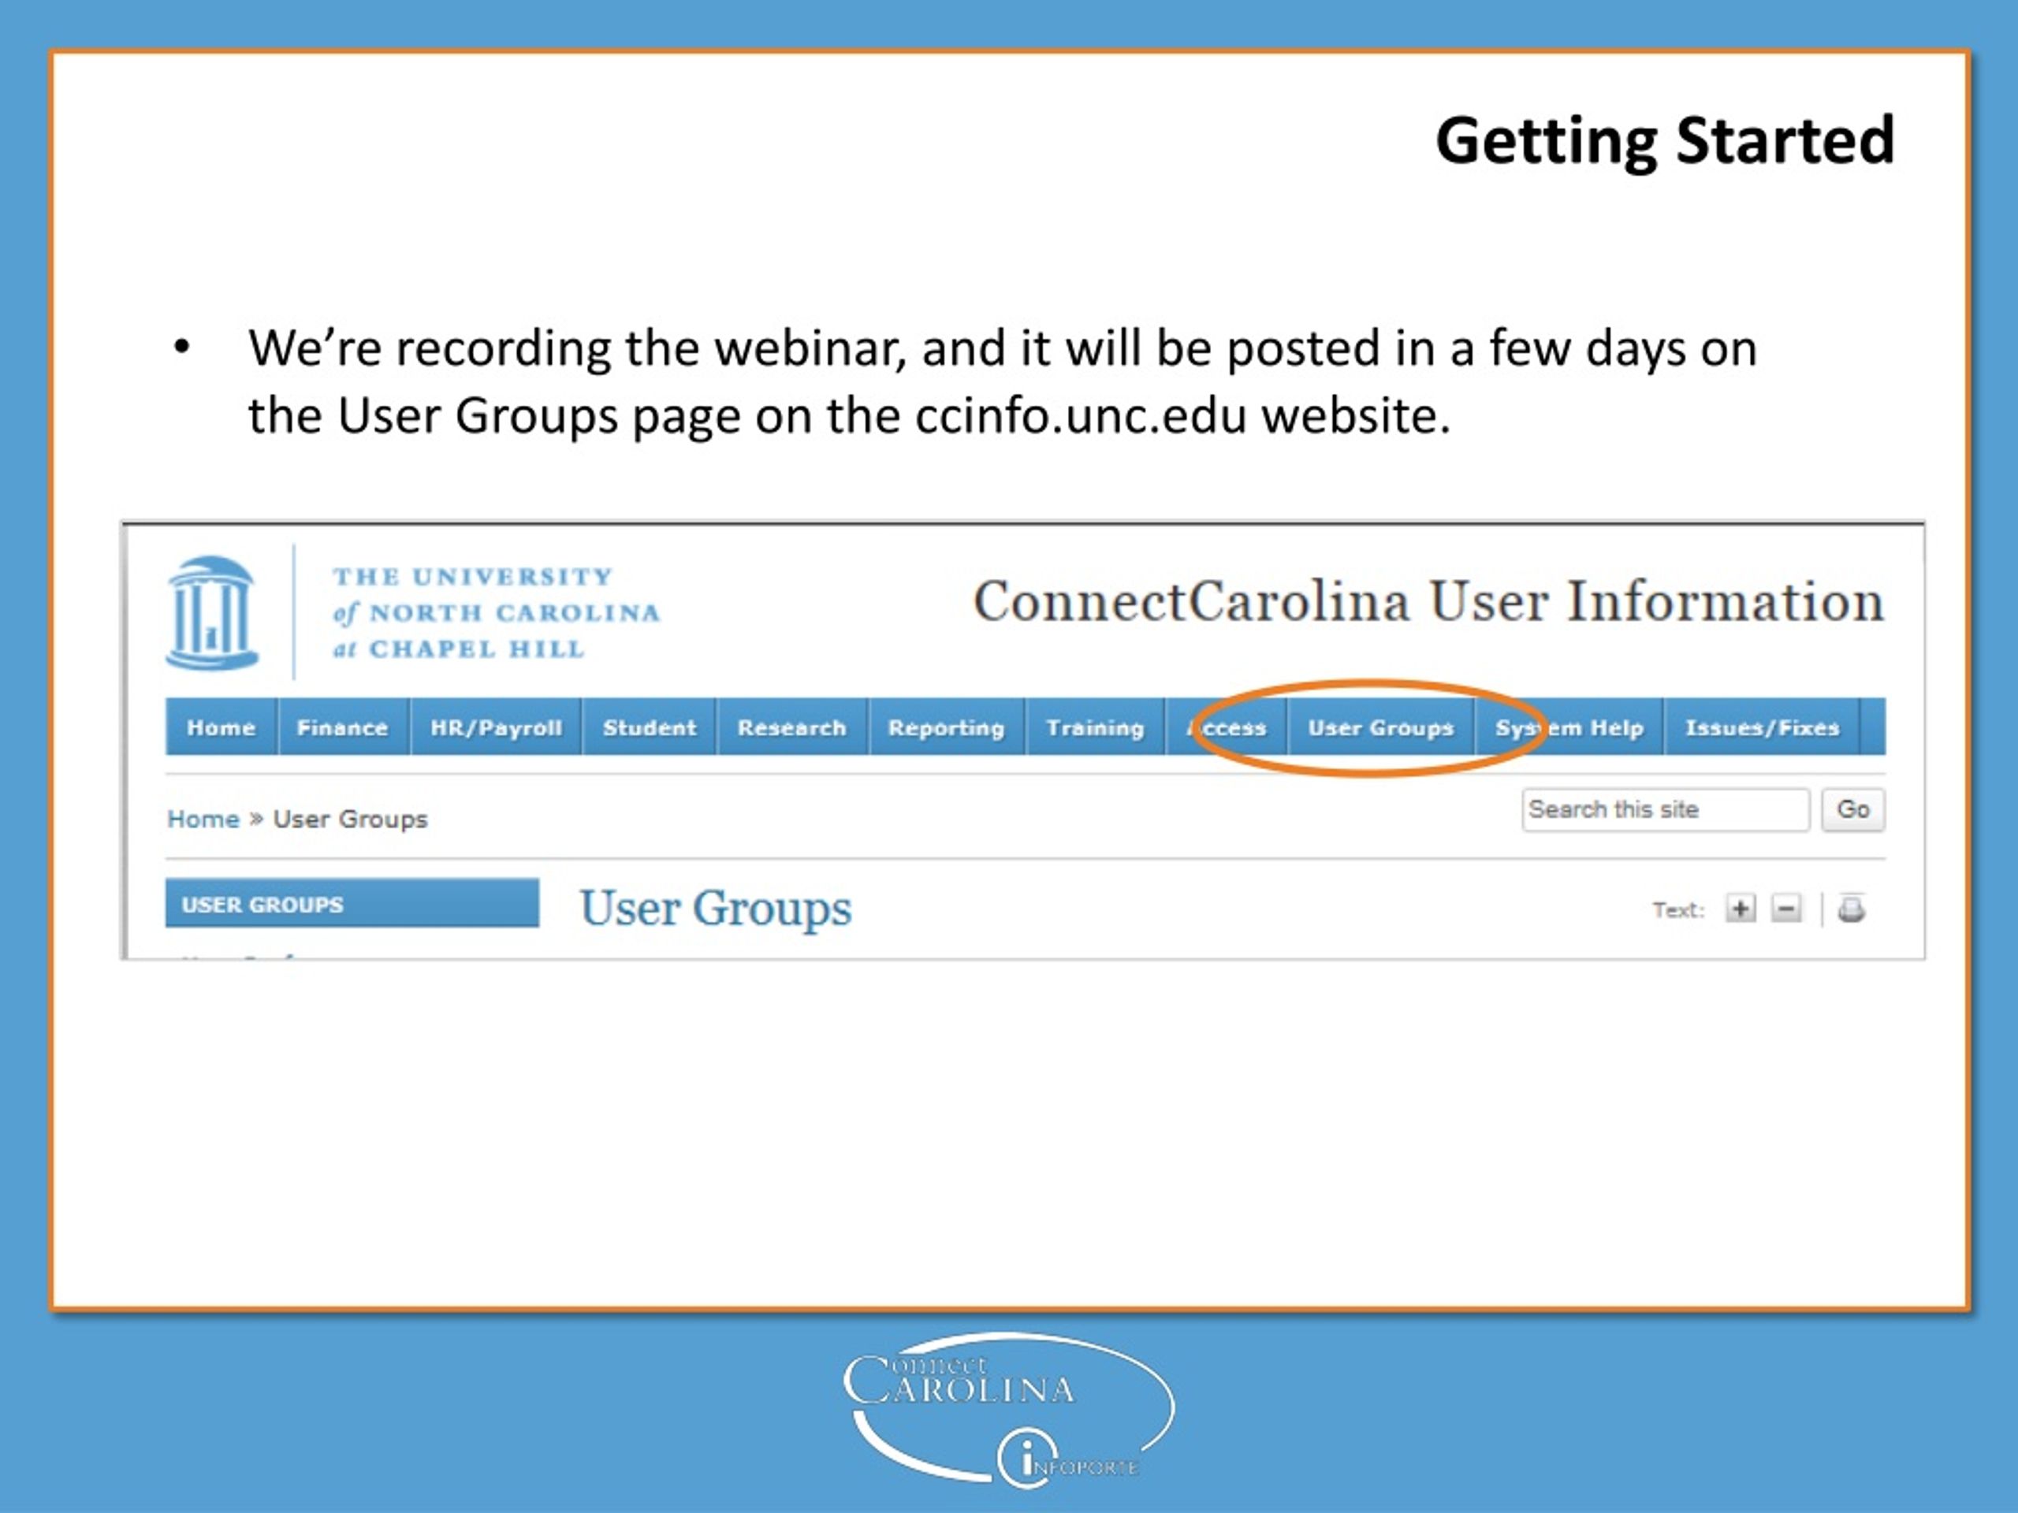Increase text size with plus icon
2018x1513 pixels.
(x=1740, y=909)
